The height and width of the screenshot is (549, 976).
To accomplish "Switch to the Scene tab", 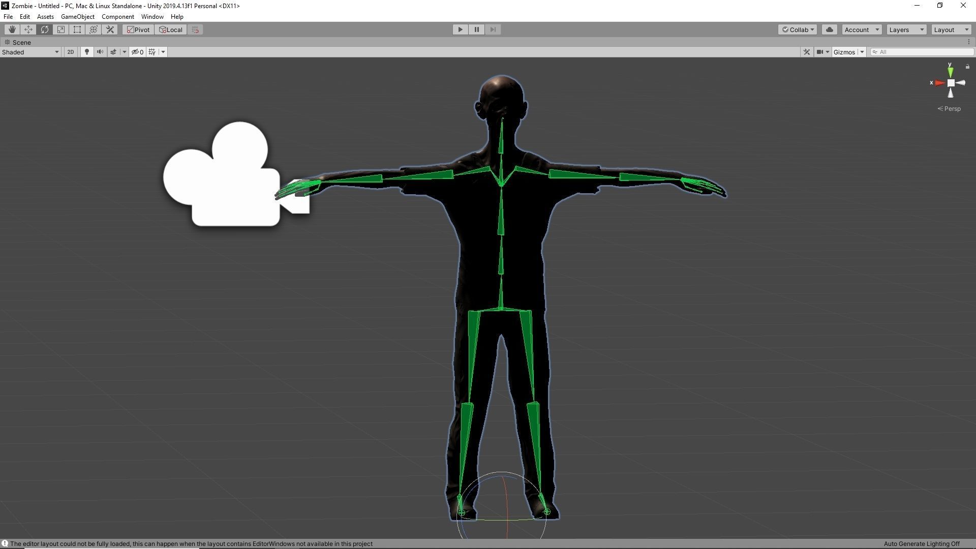I will (18, 42).
